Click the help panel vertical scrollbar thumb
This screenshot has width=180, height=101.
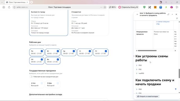[179, 74]
